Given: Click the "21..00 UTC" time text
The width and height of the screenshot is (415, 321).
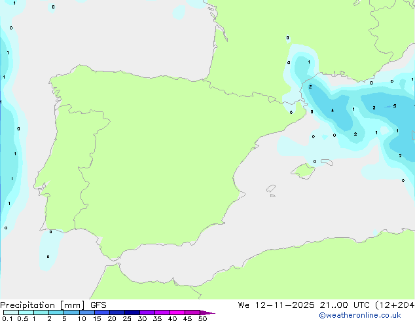Looking at the screenshot, I should [x=344, y=305].
